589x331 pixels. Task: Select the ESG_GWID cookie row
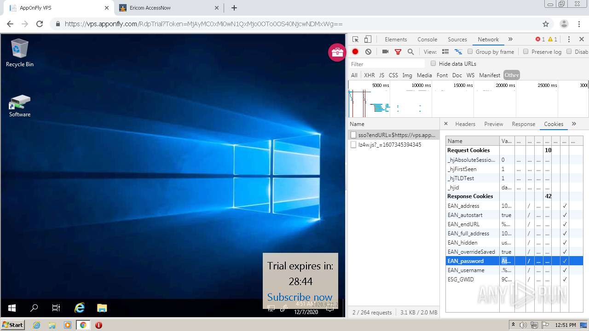pos(514,280)
